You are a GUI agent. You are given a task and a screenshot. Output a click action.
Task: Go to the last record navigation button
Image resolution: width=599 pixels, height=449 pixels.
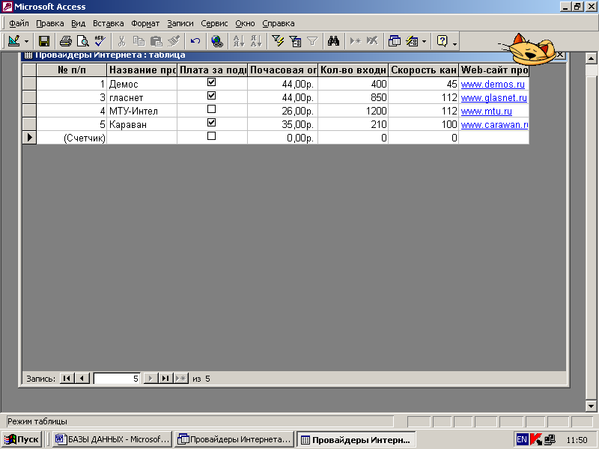(x=165, y=379)
